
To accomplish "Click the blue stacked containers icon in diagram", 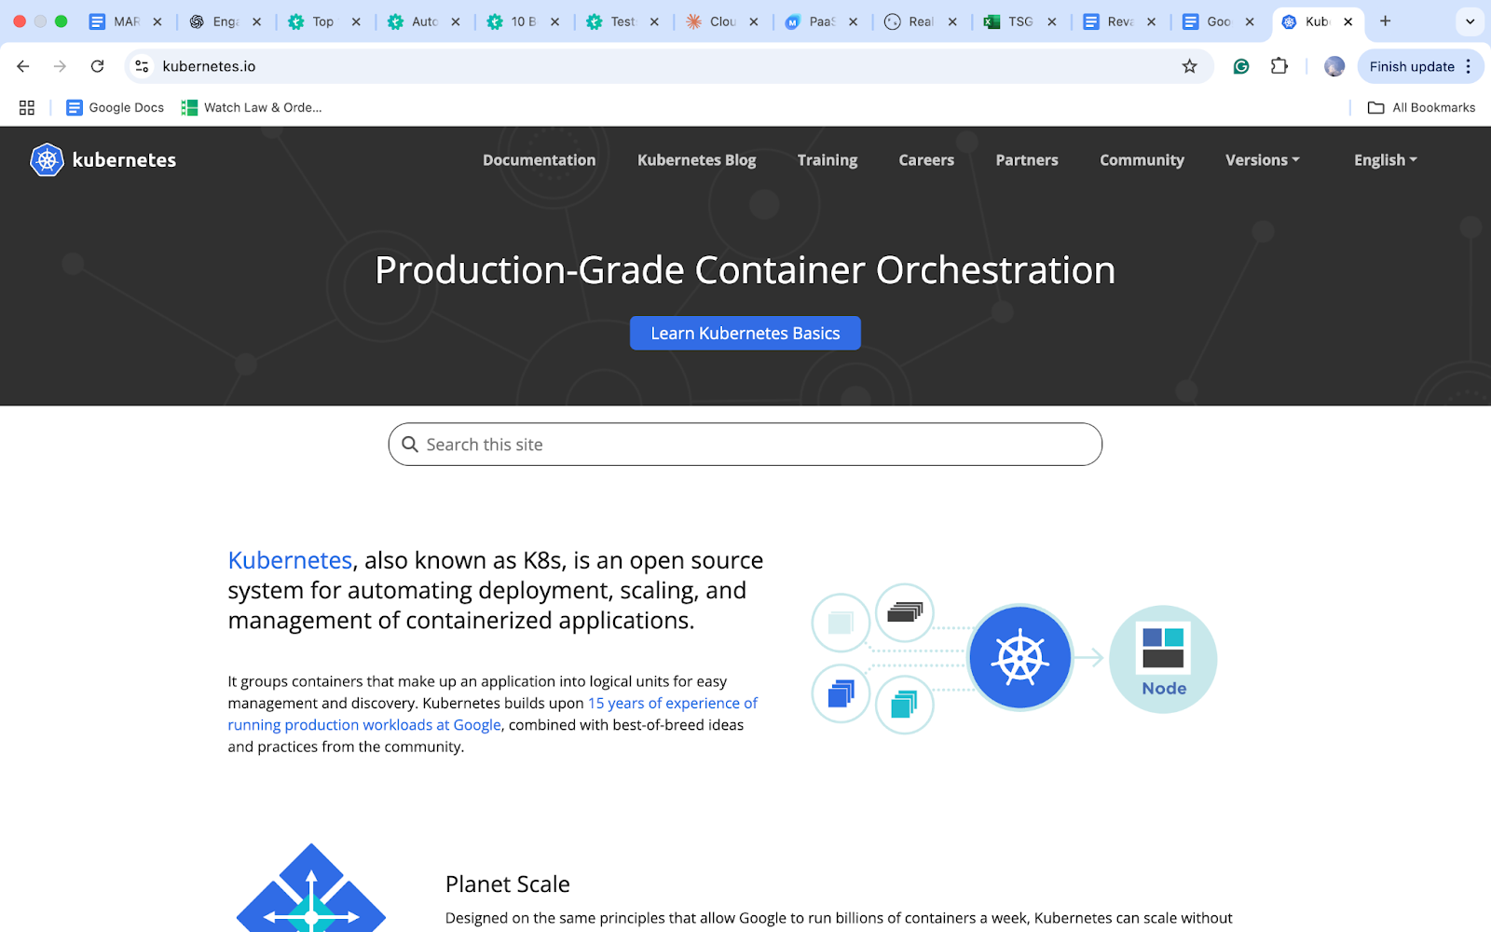I will point(841,693).
